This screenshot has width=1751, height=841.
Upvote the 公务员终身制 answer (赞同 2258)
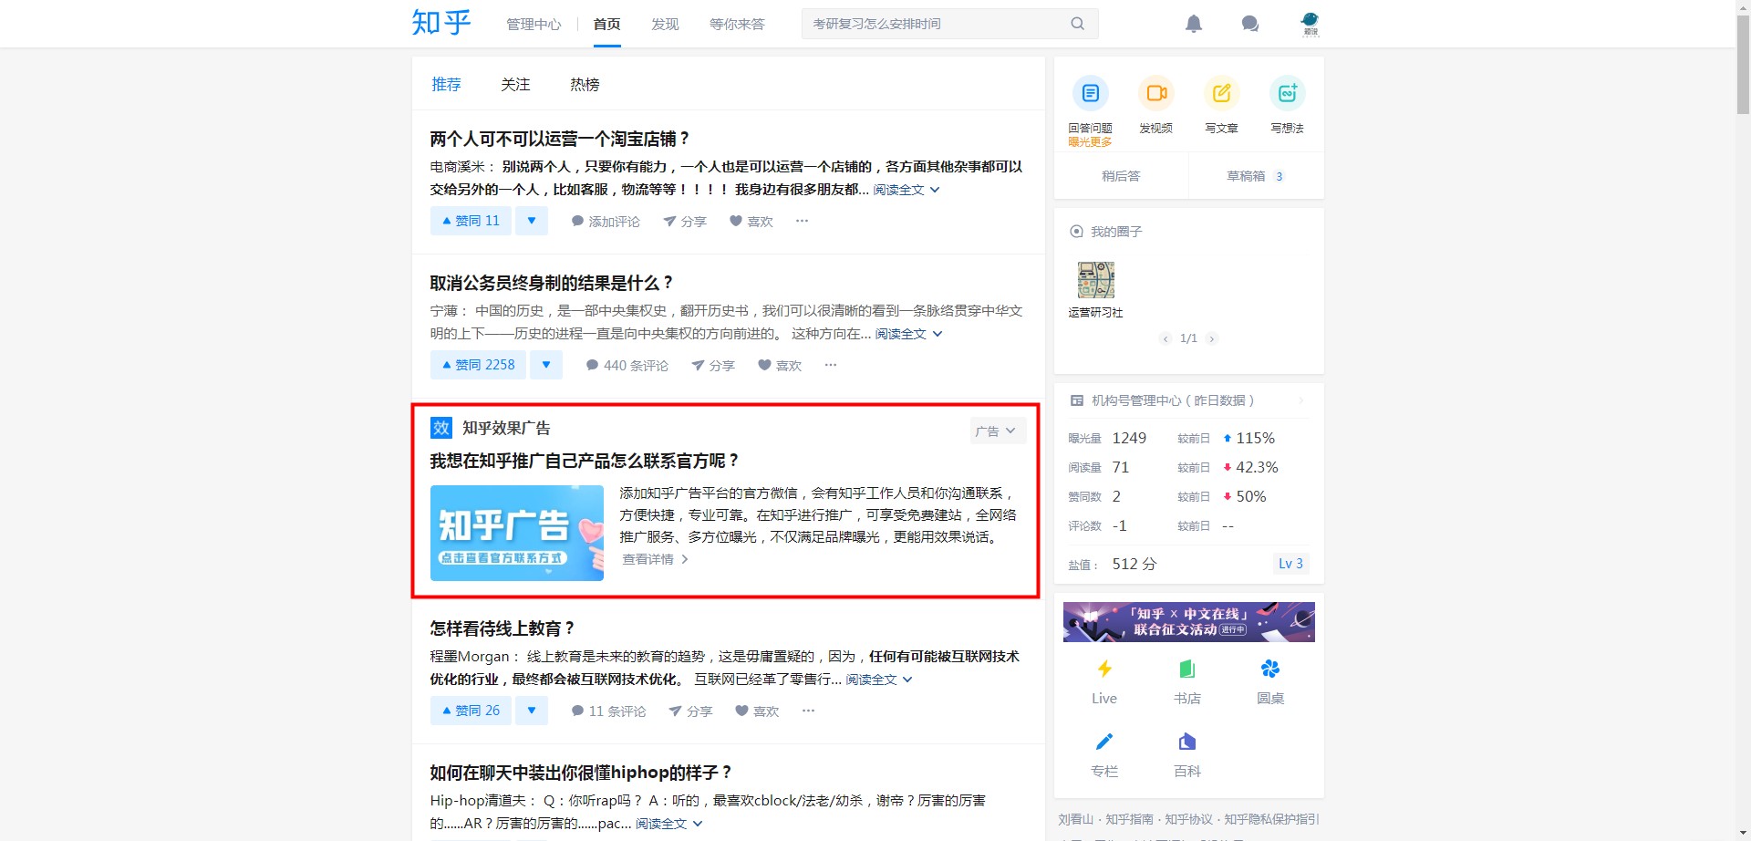(478, 365)
